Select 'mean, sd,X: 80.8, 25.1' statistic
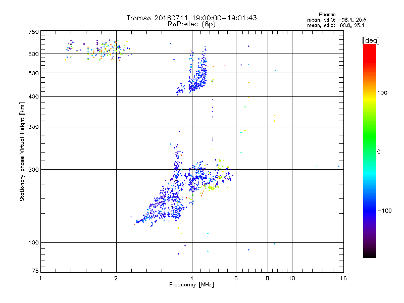404x303 pixels. (335, 25)
